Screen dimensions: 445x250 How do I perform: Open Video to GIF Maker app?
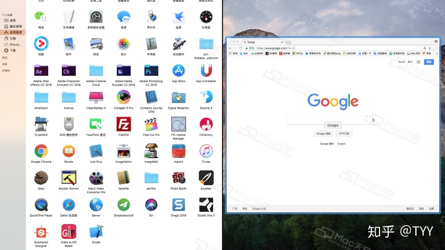[x=69, y=232]
